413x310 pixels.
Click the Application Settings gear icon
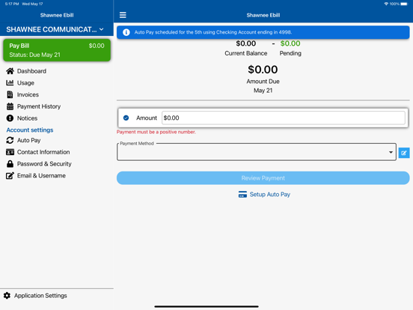coord(7,296)
